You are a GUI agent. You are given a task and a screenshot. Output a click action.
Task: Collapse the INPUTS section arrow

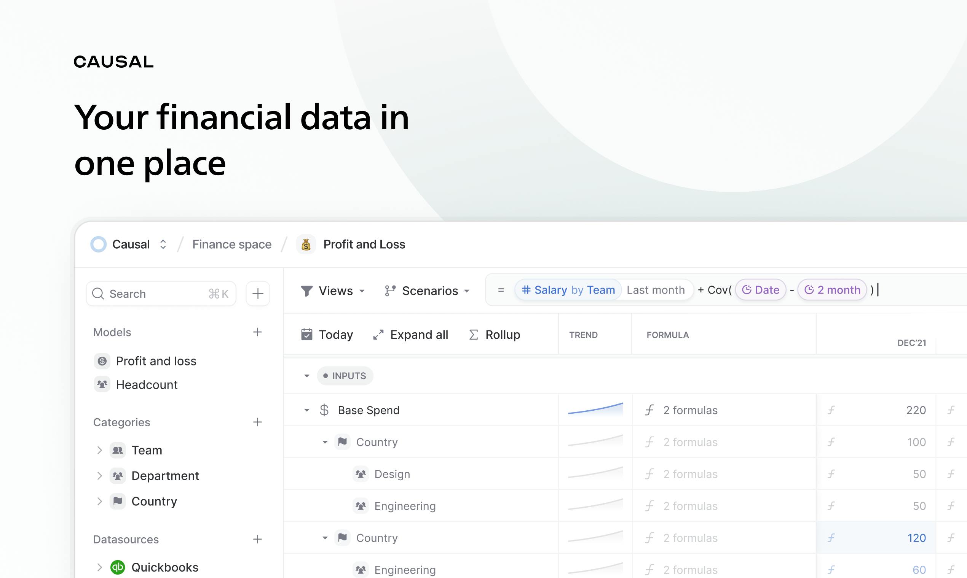coord(307,376)
